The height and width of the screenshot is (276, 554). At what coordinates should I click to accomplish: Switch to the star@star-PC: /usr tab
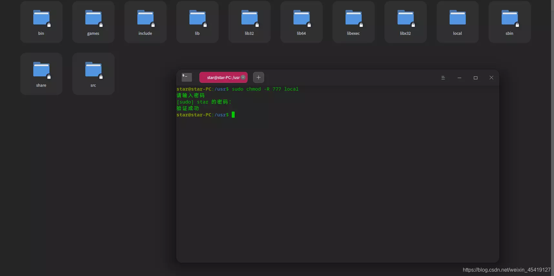tap(223, 77)
